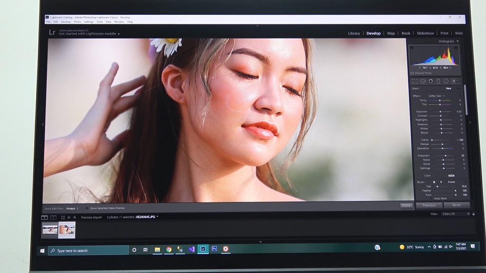Select the first filmstrip thumbnail
Image resolution: width=486 pixels, height=273 pixels.
50,230
